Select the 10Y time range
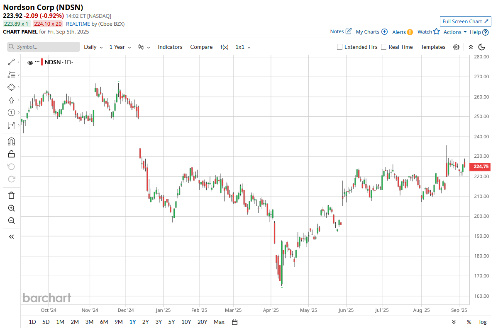The image size is (498, 328). pyautogui.click(x=186, y=322)
